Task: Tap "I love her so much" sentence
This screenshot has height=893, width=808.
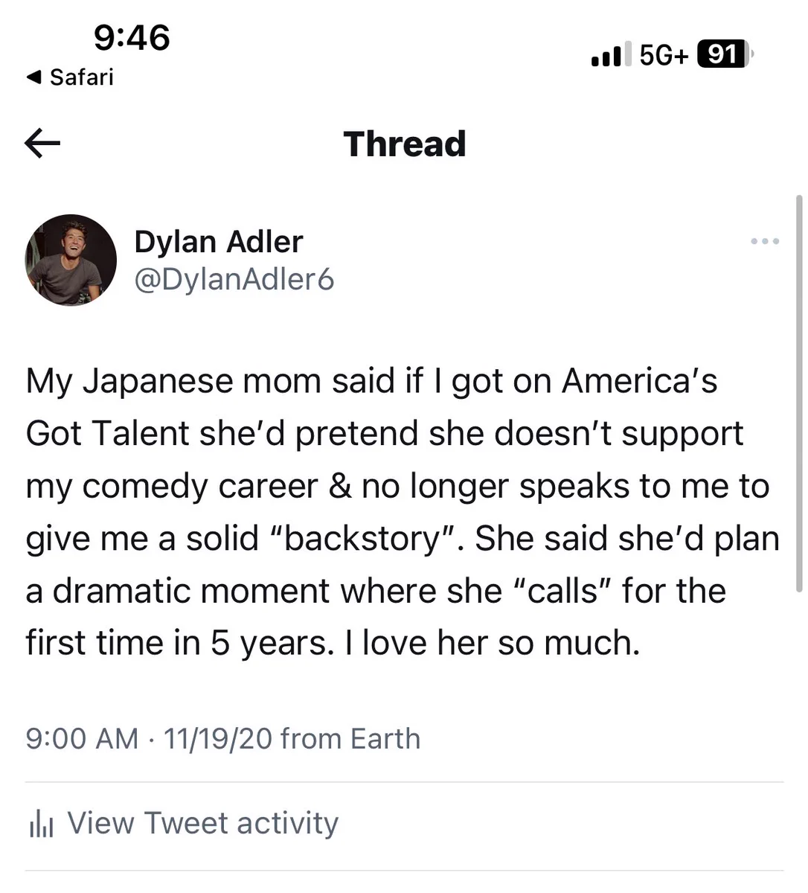Action: (x=493, y=643)
